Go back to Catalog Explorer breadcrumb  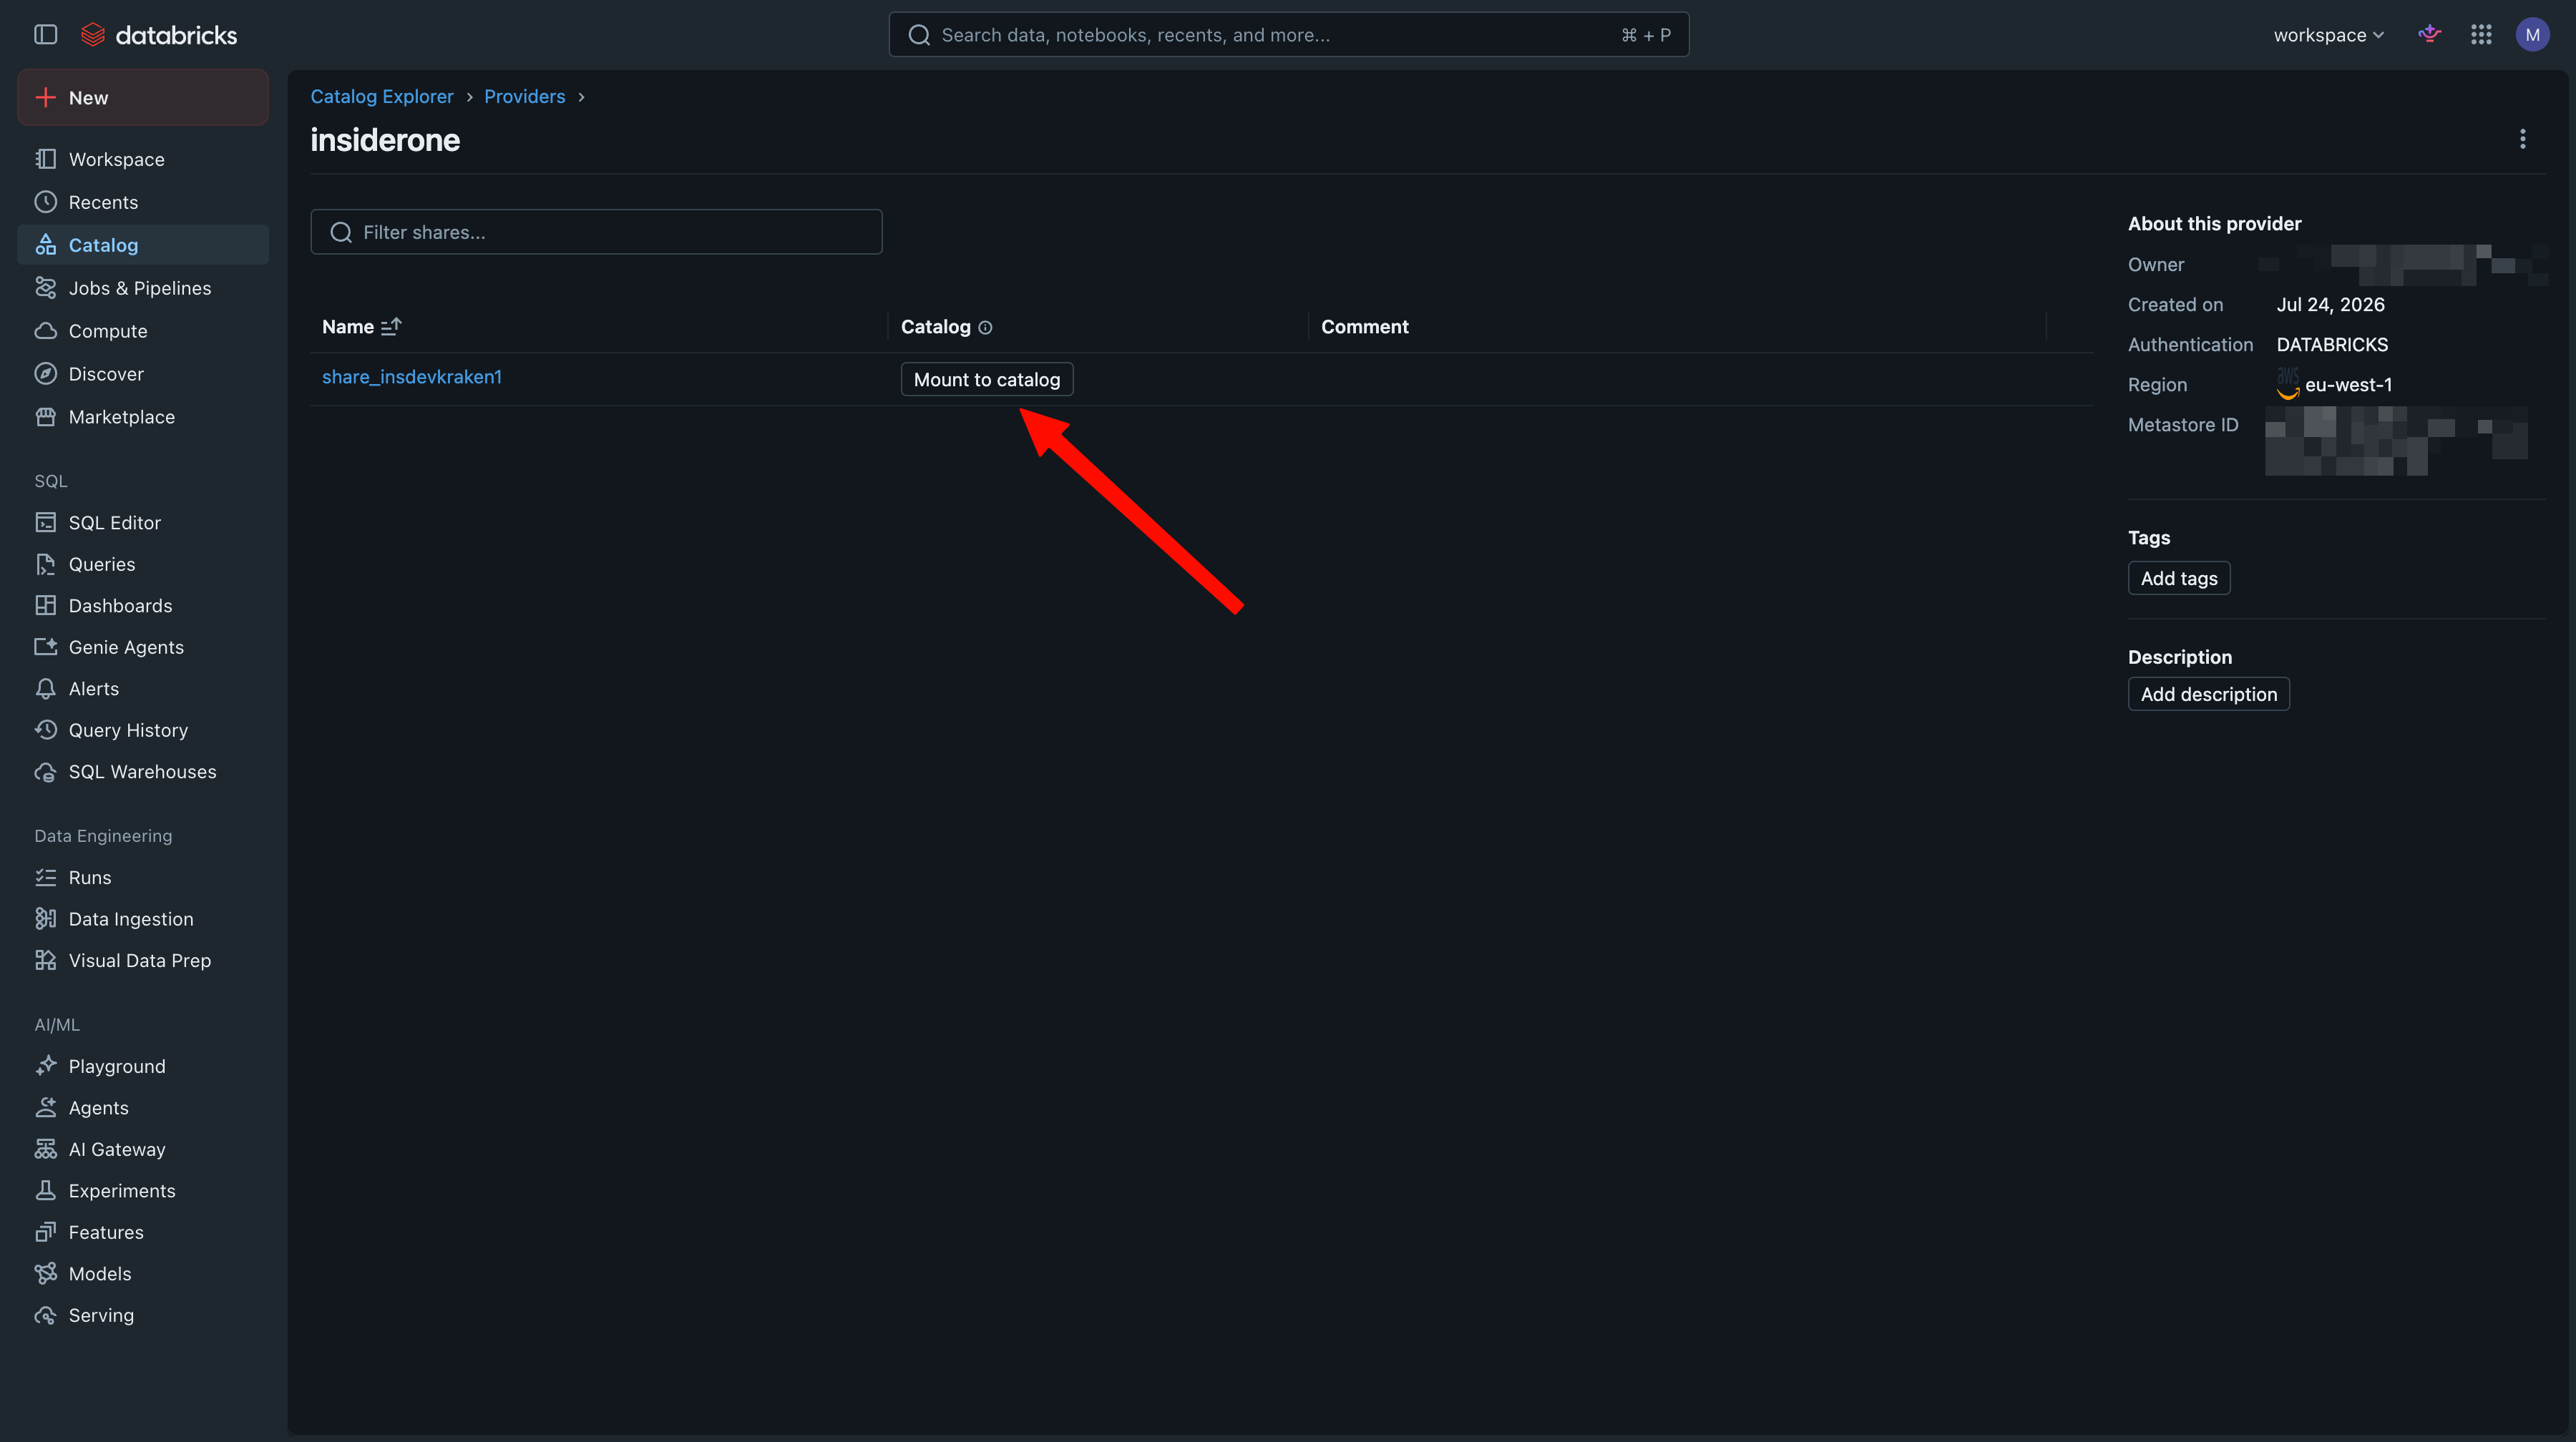[382, 97]
